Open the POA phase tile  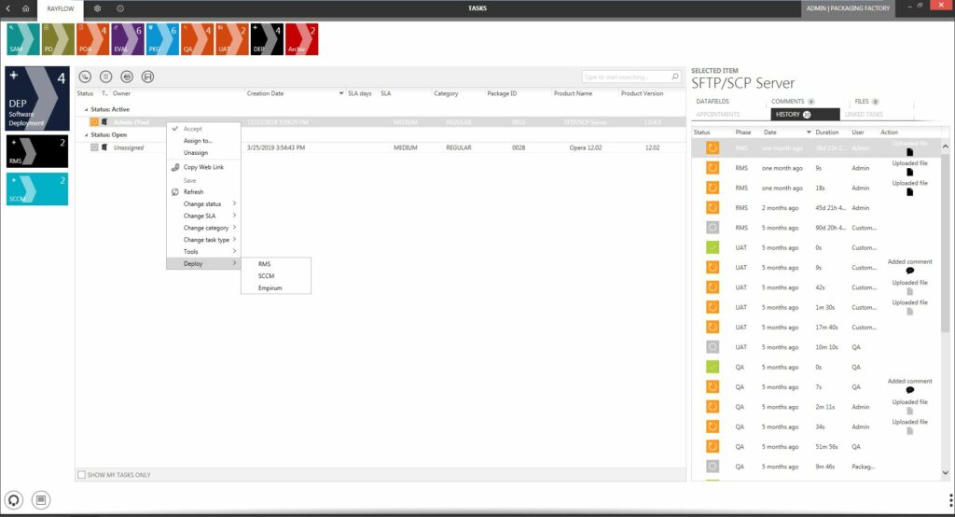point(92,39)
